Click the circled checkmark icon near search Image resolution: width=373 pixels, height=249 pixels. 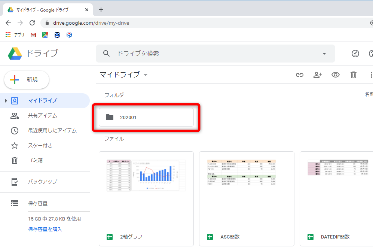(x=355, y=54)
